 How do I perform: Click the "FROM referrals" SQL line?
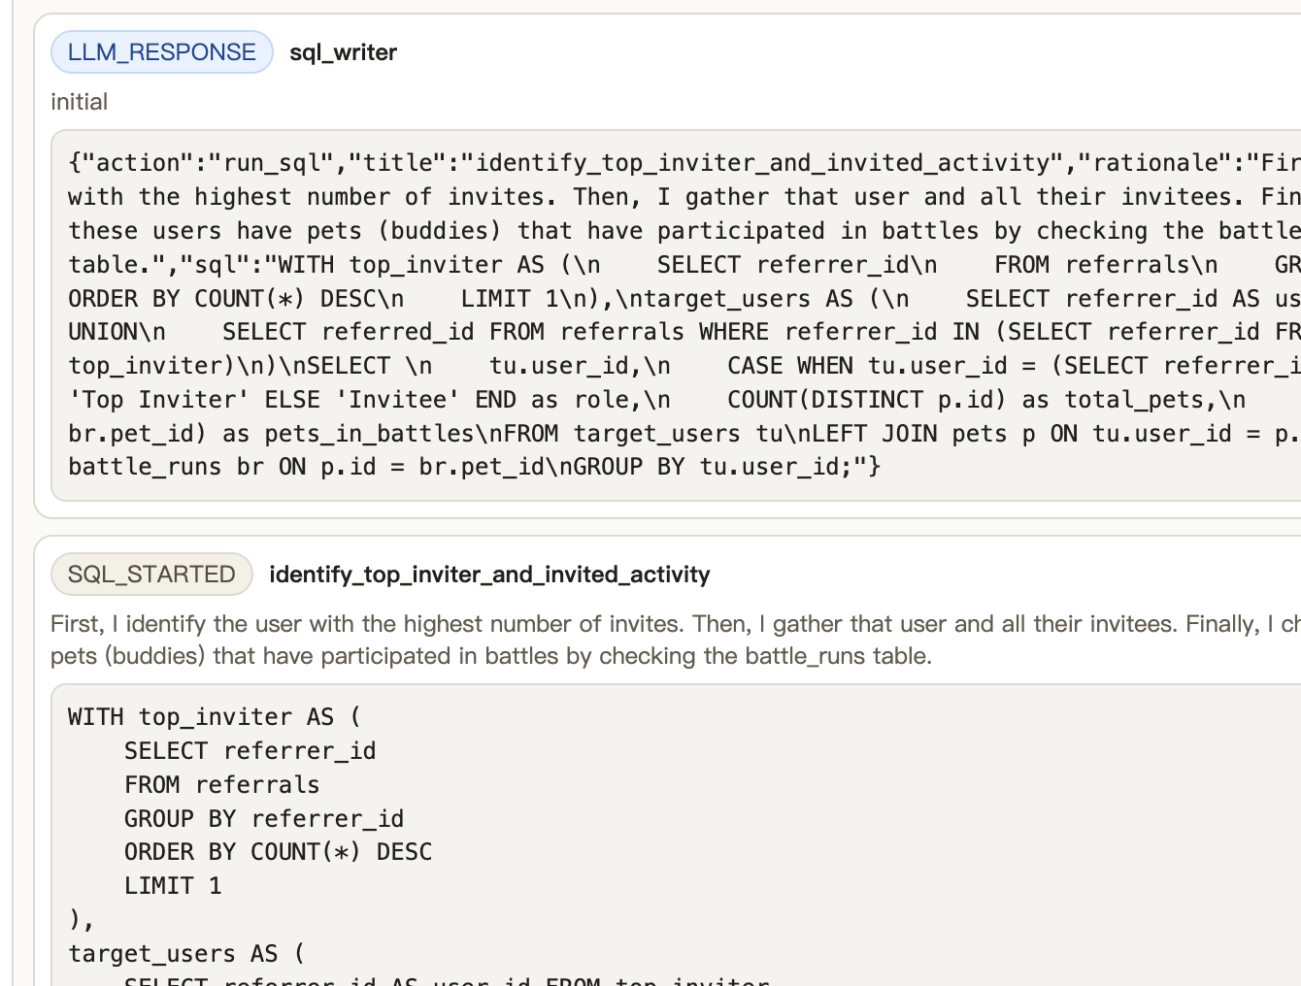[221, 785]
